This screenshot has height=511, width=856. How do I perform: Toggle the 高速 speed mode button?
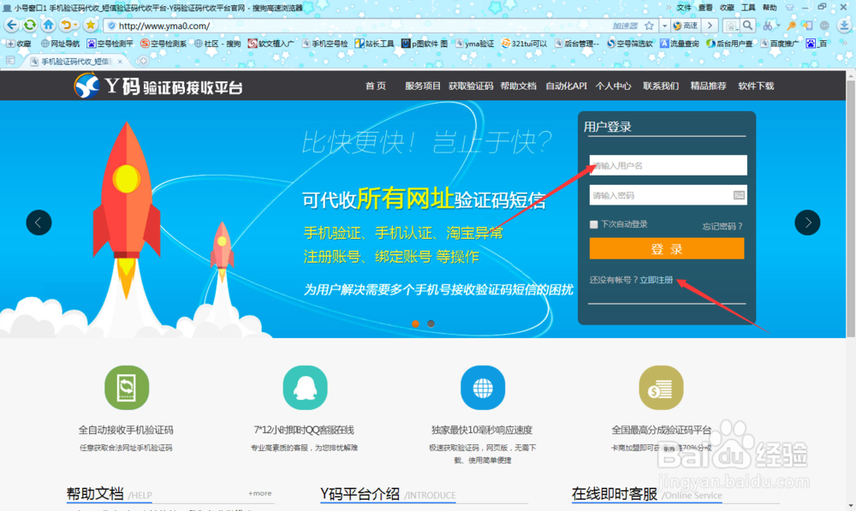(686, 26)
